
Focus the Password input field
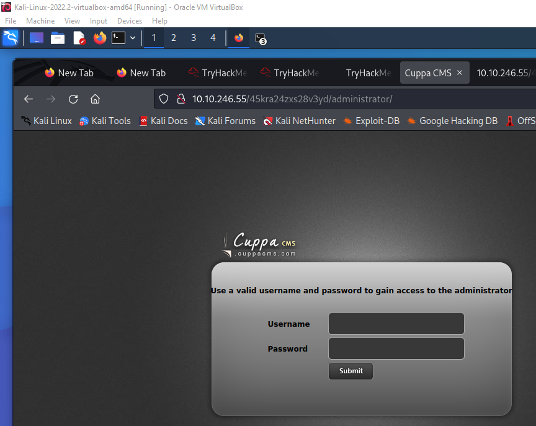[396, 348]
